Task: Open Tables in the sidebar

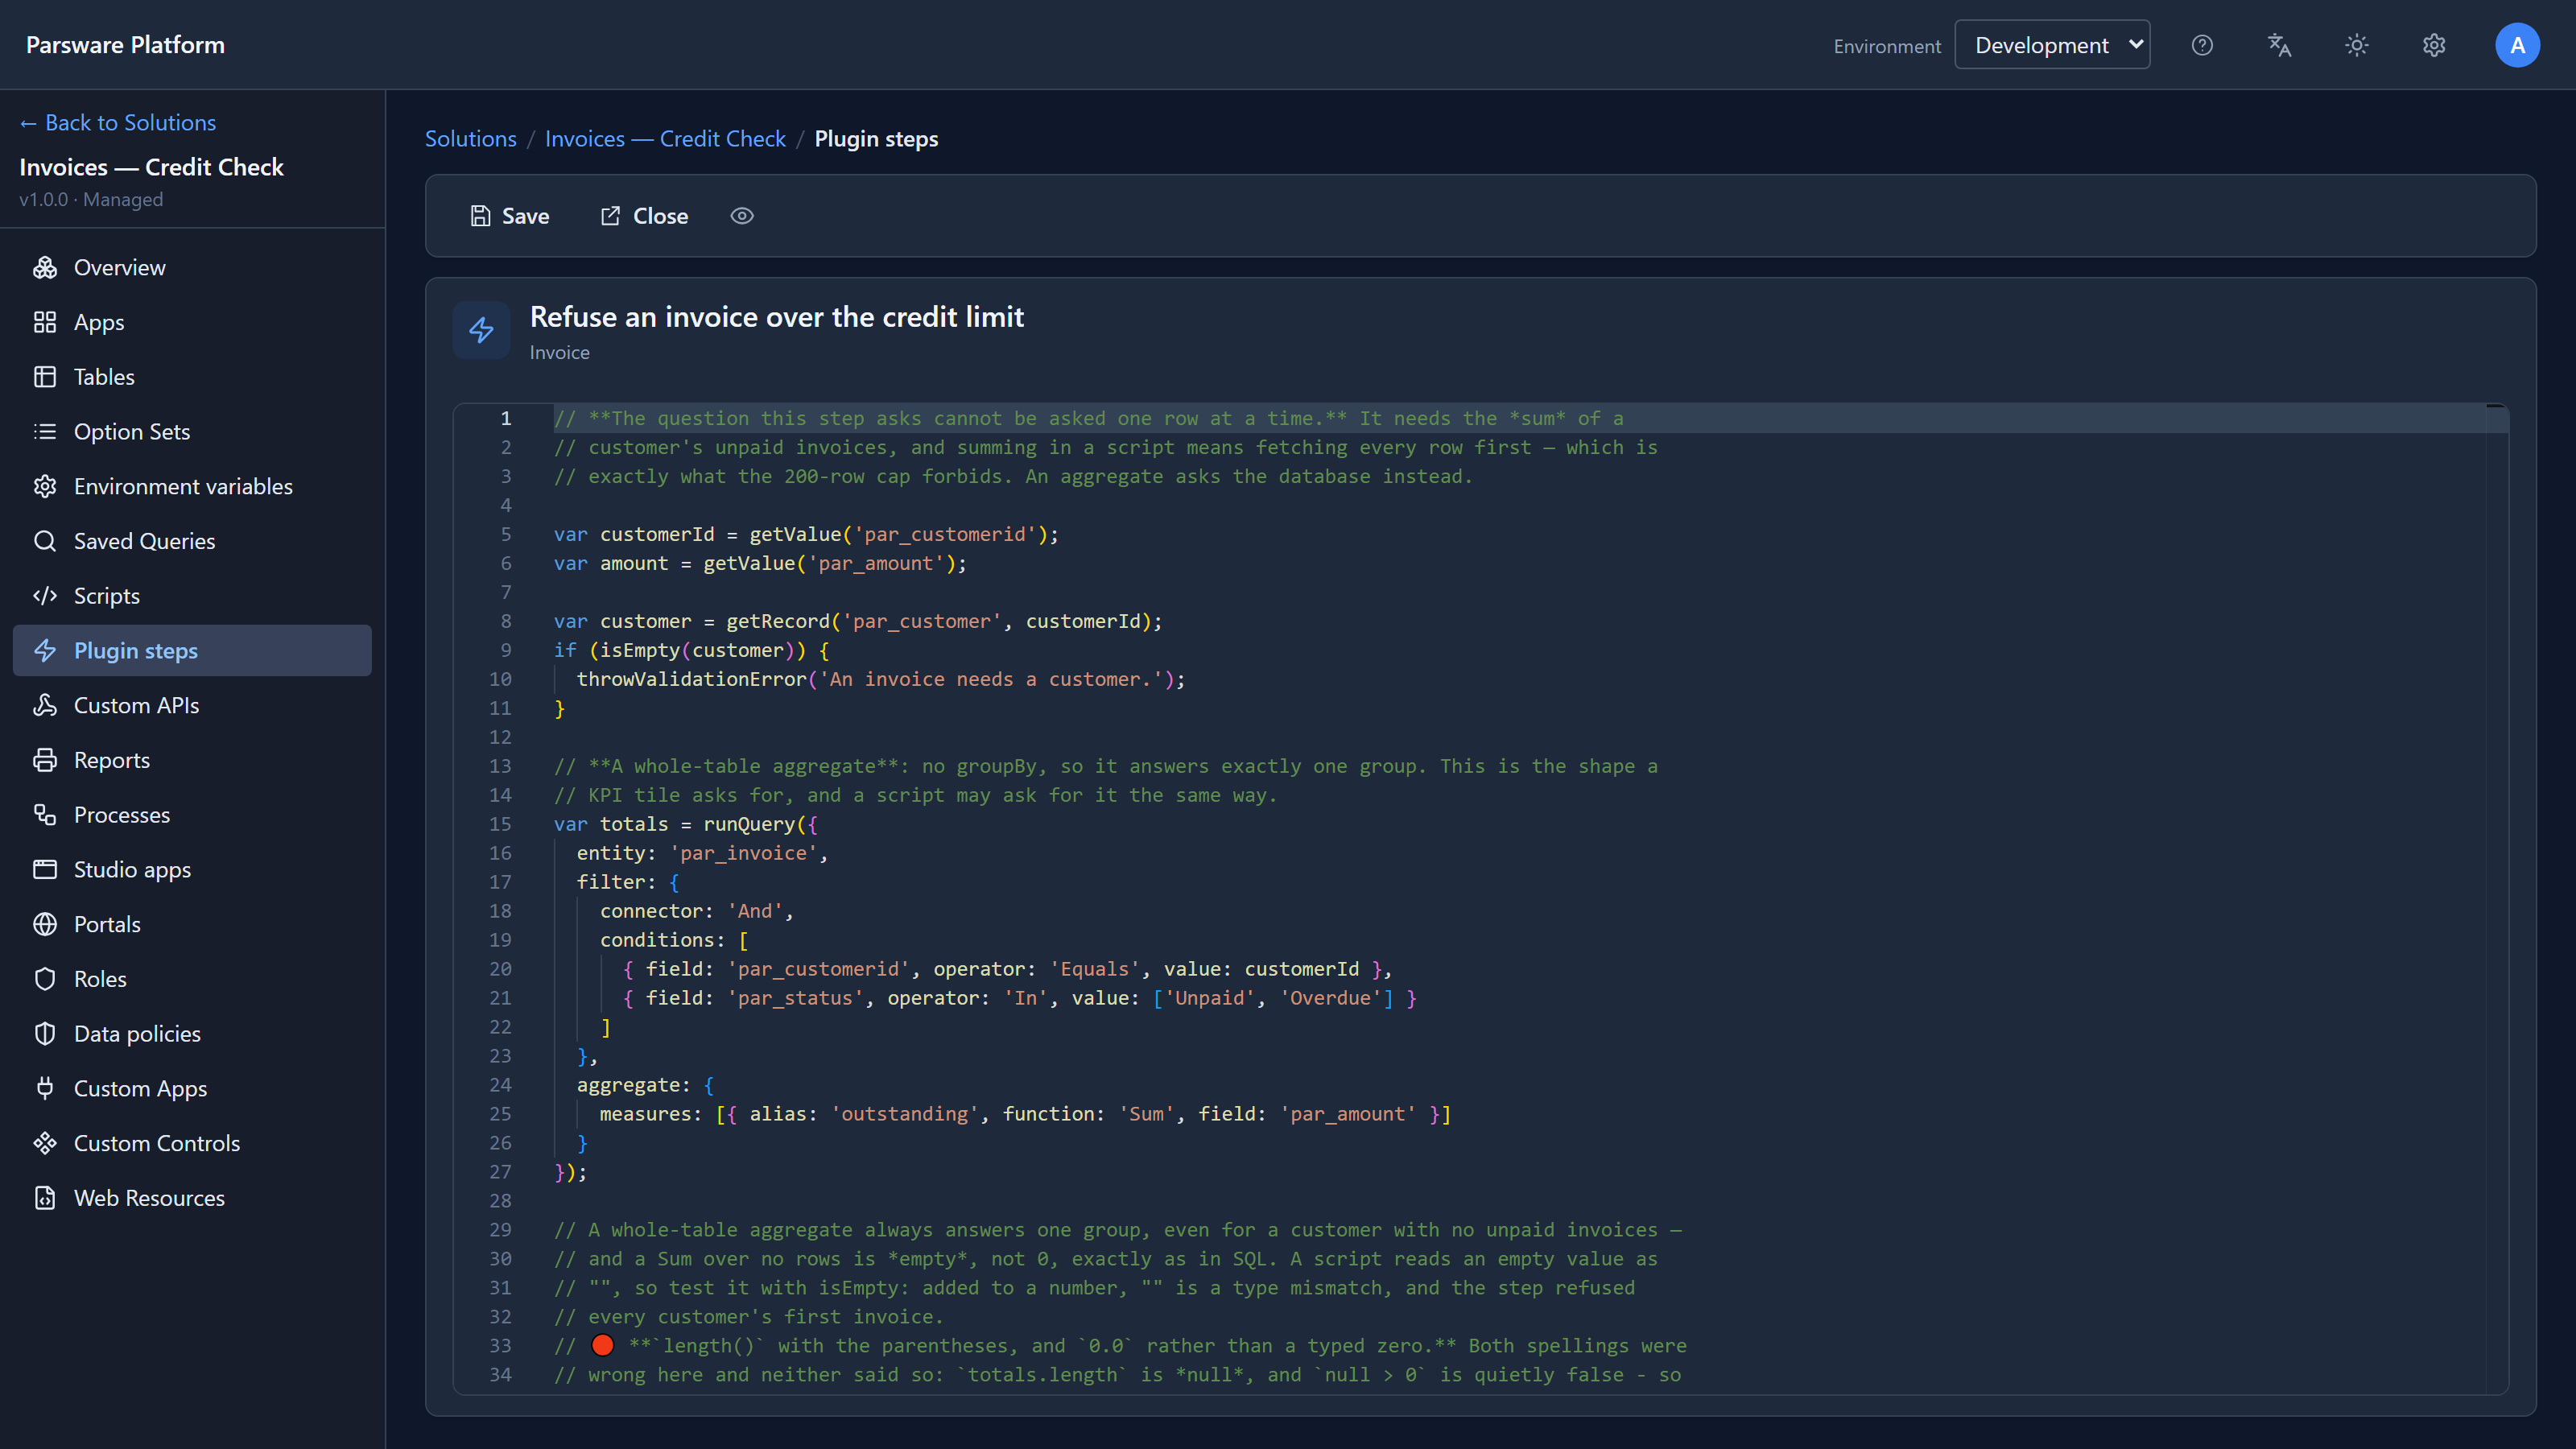Action: pos(192,377)
